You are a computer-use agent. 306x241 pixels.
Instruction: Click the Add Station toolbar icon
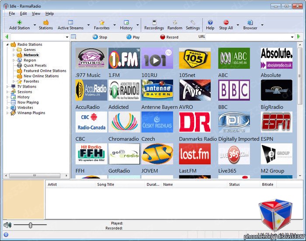coord(19,23)
